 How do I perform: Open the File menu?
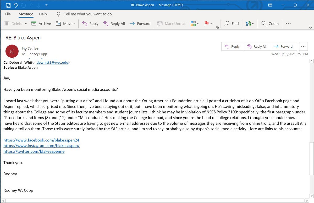pyautogui.click(x=8, y=14)
